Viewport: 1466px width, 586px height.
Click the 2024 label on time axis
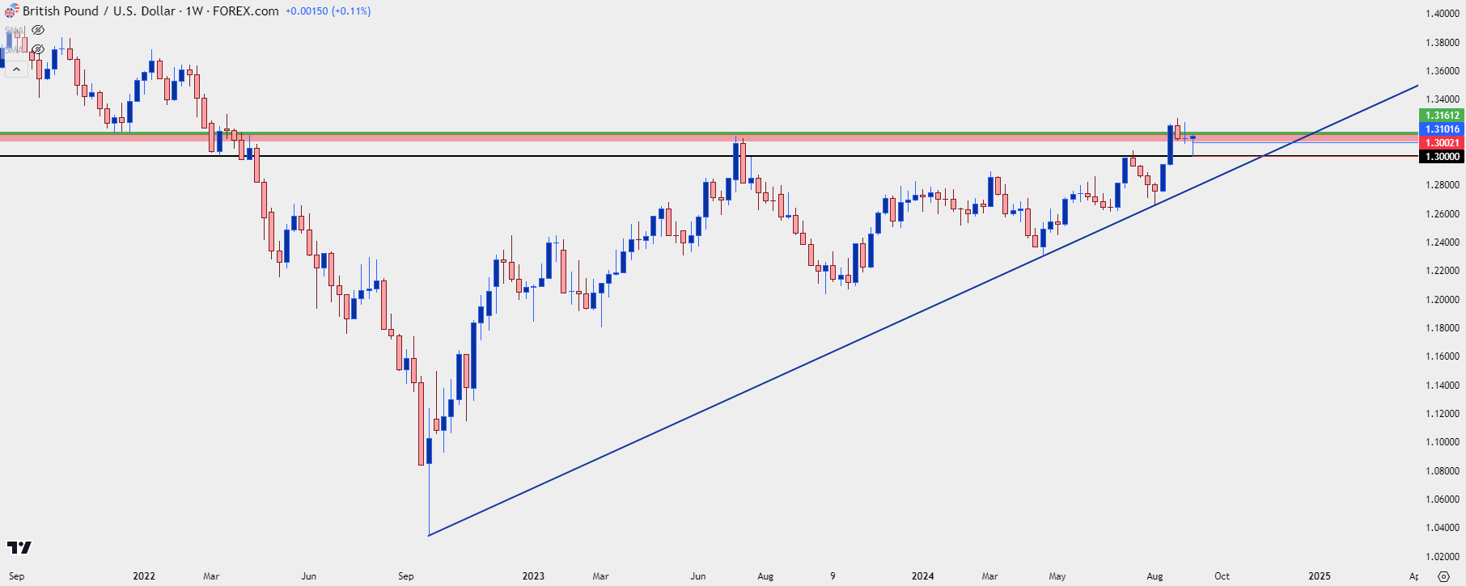click(922, 576)
